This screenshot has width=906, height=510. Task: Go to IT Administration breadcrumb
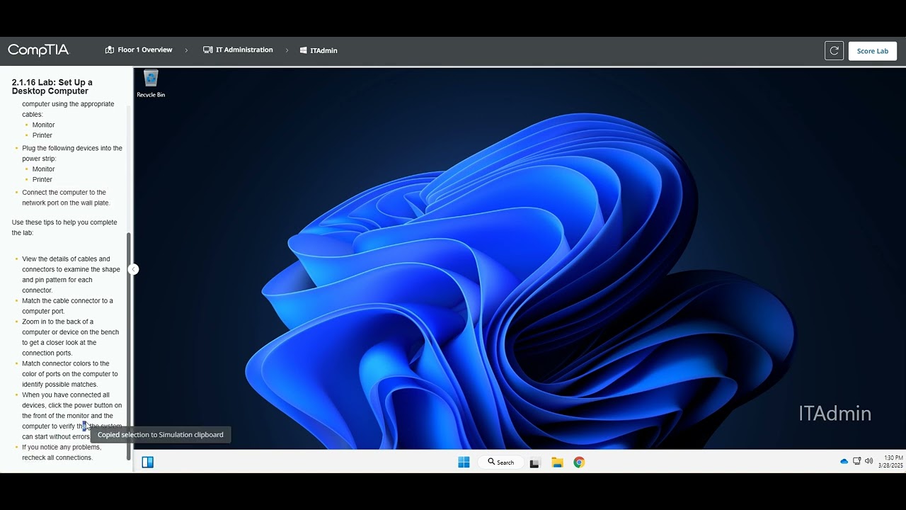tap(238, 50)
